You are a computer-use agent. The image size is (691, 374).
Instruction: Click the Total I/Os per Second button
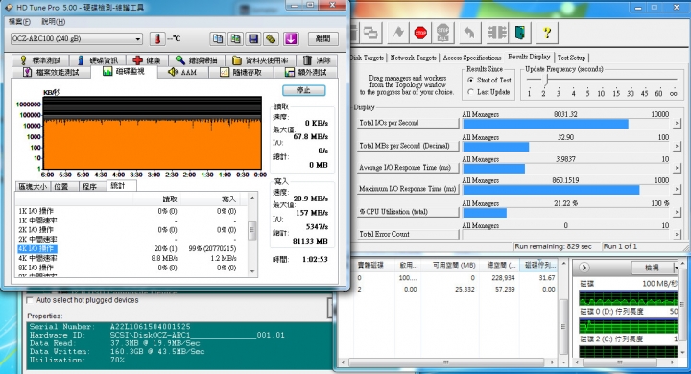pyautogui.click(x=408, y=123)
